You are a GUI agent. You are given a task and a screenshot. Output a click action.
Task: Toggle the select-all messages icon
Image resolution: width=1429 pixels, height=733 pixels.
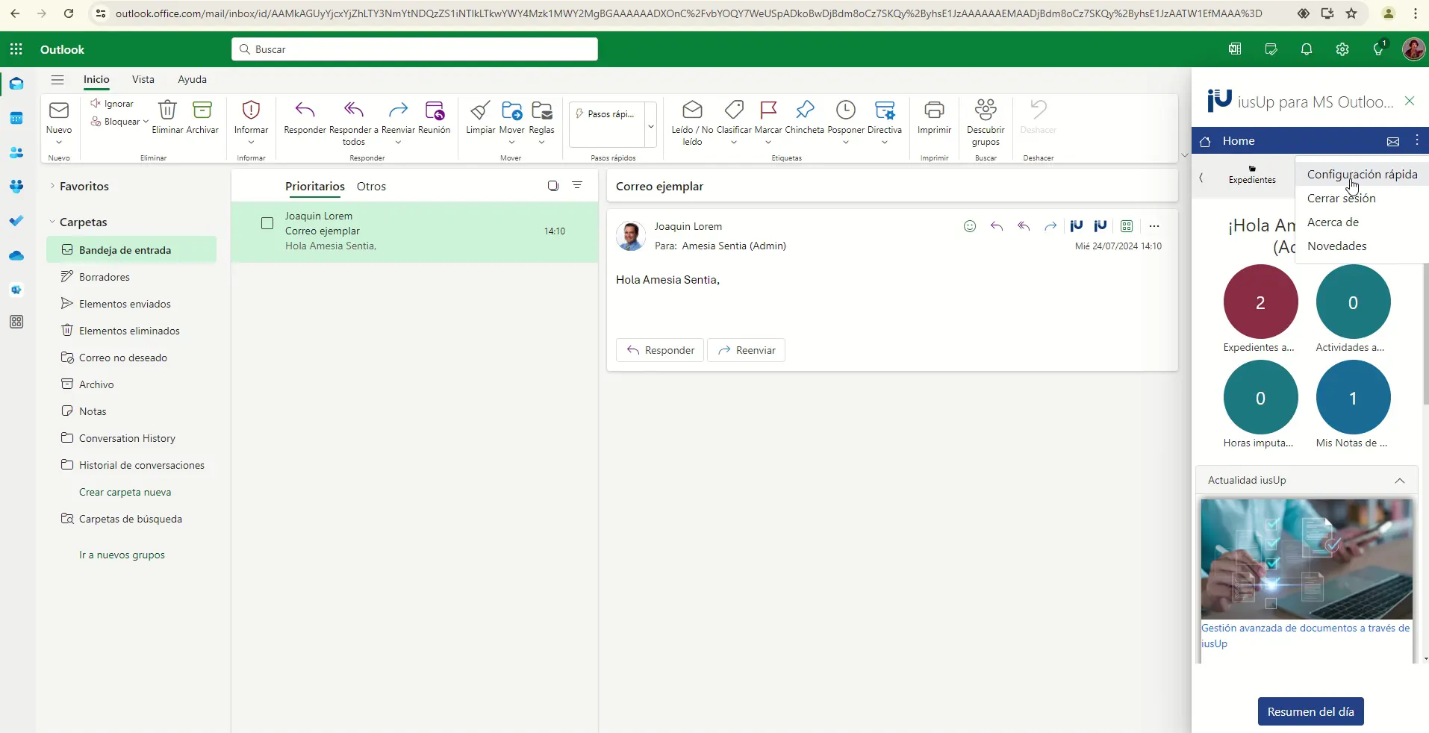click(x=553, y=186)
